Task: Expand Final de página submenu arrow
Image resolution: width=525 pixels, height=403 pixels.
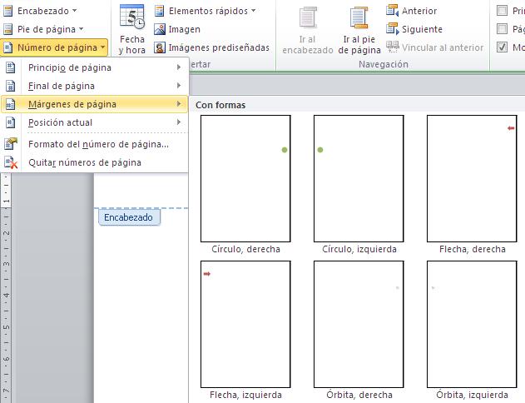Action: [x=179, y=86]
